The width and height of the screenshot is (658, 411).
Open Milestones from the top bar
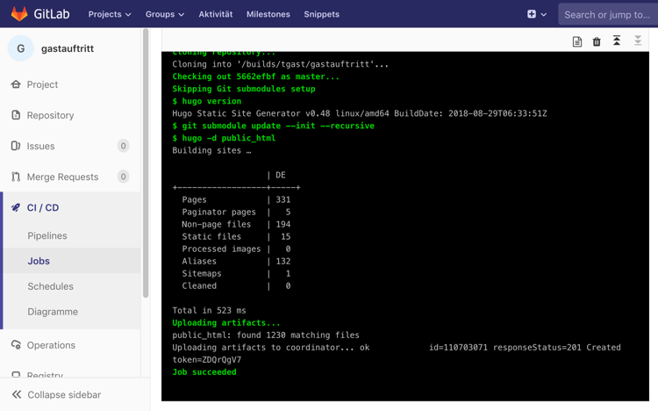268,14
